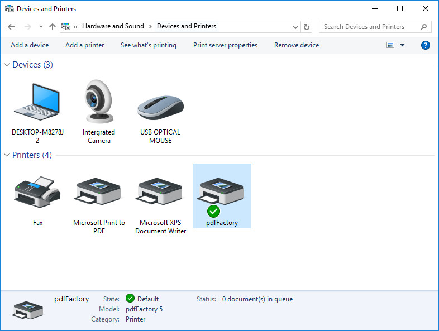Click Add a device

pos(30,45)
